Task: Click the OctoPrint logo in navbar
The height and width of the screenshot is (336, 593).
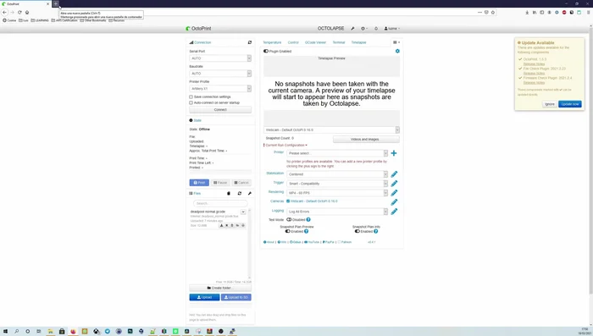Action: point(198,28)
